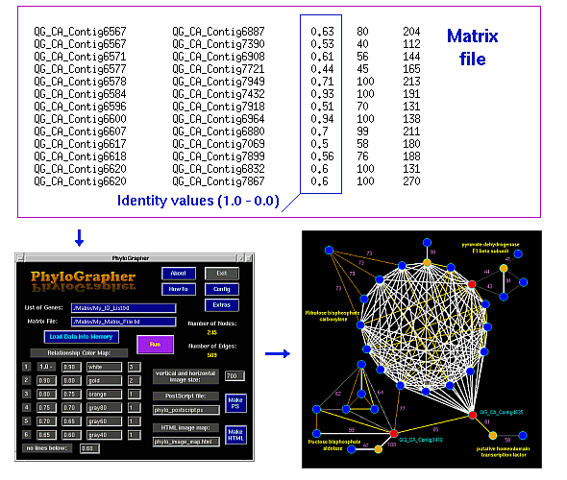567x480 pixels.
Task: Click the orange node under the pyruvate dehydrogenase label
Action: (504, 268)
